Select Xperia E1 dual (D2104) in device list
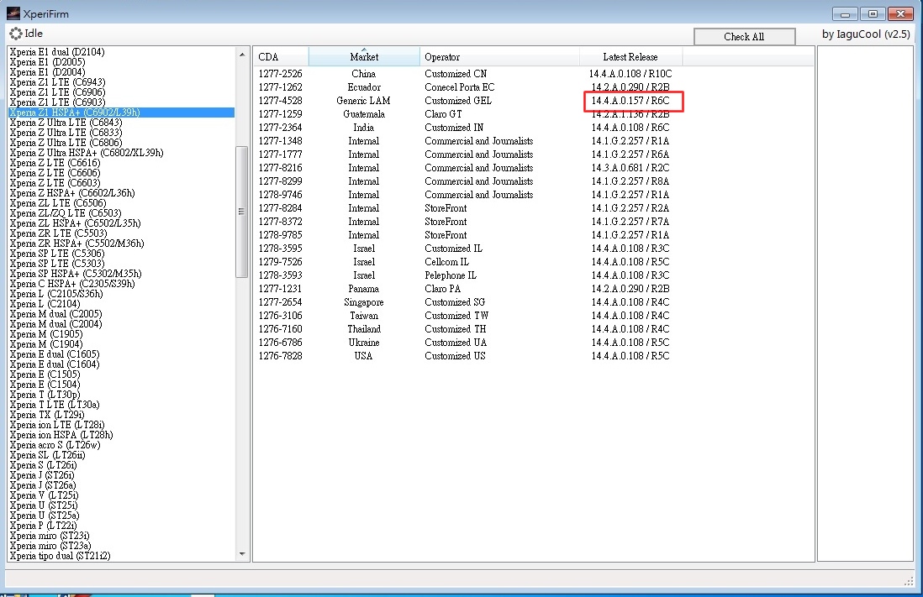923x597 pixels. pos(57,52)
